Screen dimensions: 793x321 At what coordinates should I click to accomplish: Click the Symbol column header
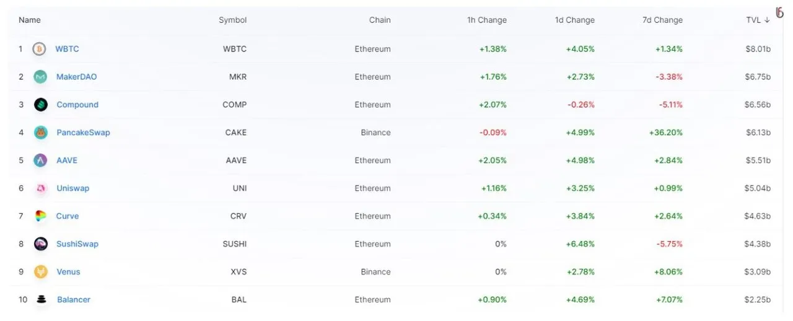232,20
